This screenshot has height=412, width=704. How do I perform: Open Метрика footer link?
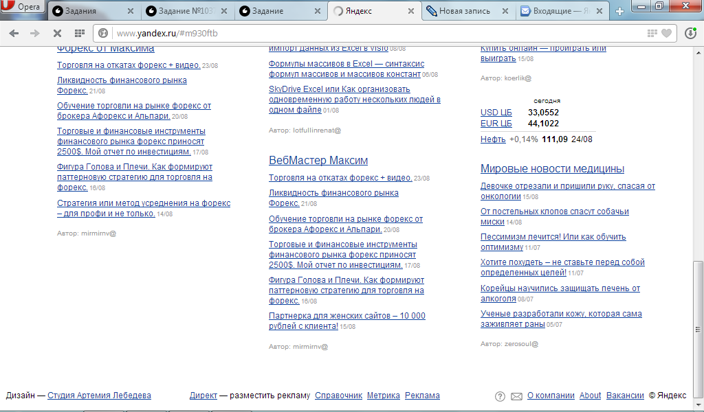click(384, 396)
